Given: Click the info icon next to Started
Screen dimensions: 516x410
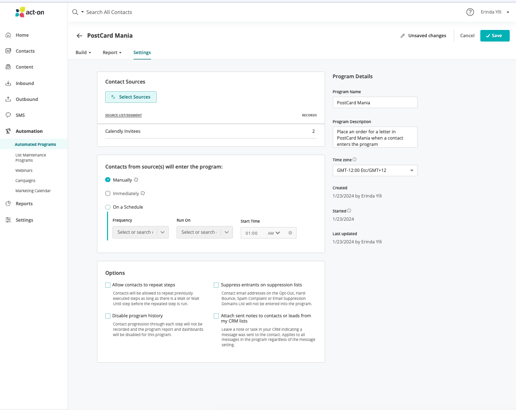Looking at the screenshot, I should (349, 211).
